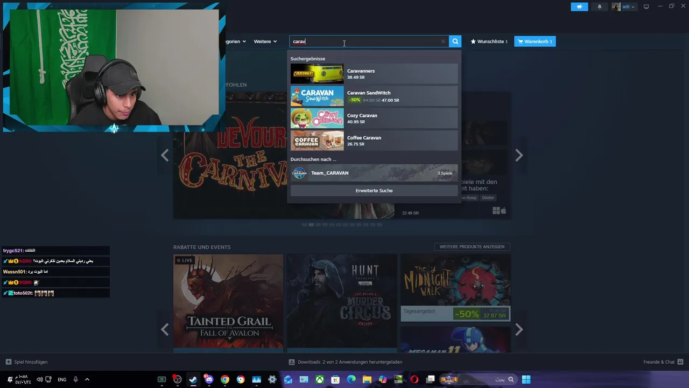The width and height of the screenshot is (689, 388).
Task: Click the taskbar search magnifier
Action: (x=511, y=379)
